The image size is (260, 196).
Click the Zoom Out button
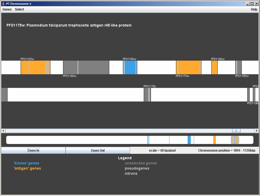pos(98,150)
